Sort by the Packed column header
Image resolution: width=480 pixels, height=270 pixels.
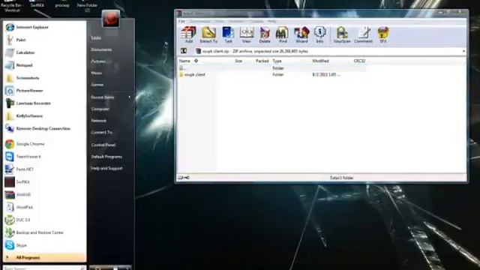click(262, 61)
